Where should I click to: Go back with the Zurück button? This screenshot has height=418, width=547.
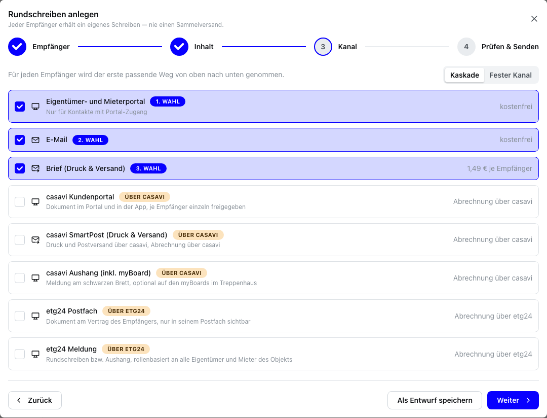35,400
